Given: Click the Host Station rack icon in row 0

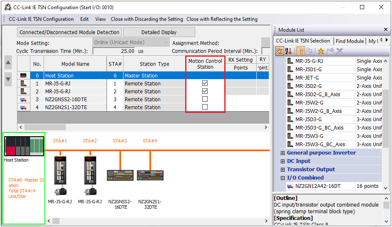Looking at the screenshot, I should 23,75.
